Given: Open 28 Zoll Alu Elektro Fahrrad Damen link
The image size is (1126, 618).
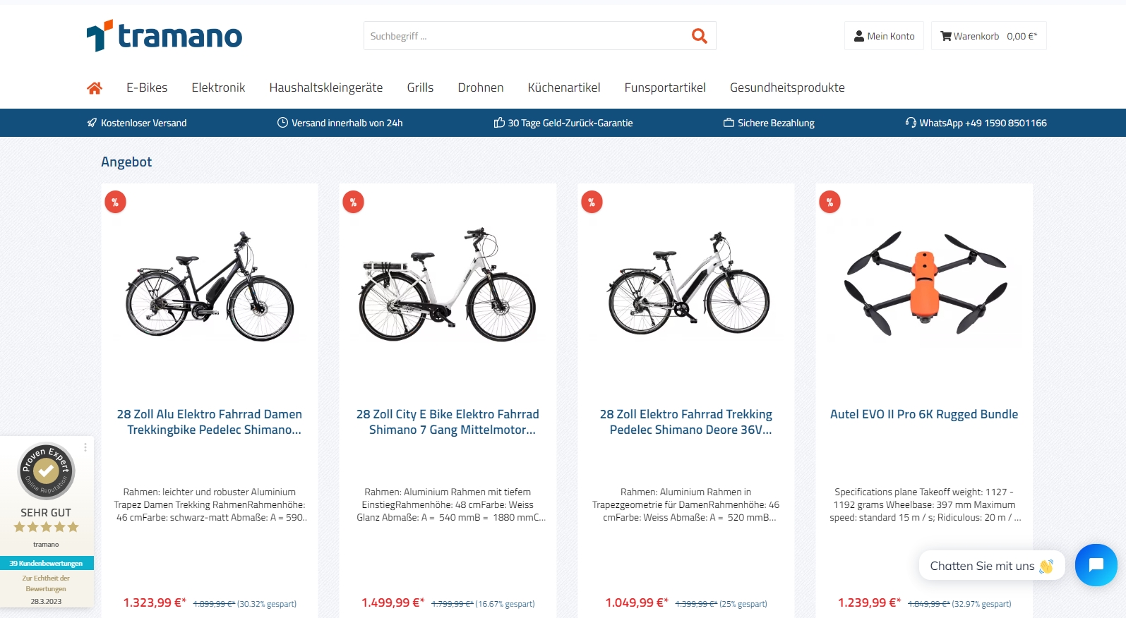Looking at the screenshot, I should point(210,422).
